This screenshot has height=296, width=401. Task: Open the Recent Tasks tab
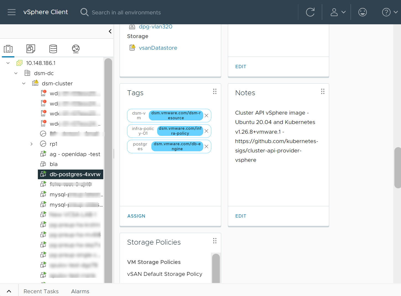click(41, 291)
